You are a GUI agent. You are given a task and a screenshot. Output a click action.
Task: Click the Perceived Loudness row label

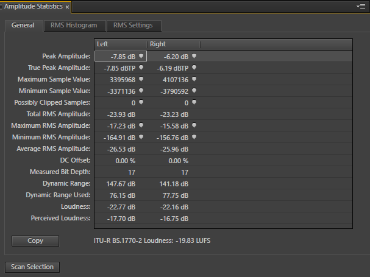click(x=60, y=218)
